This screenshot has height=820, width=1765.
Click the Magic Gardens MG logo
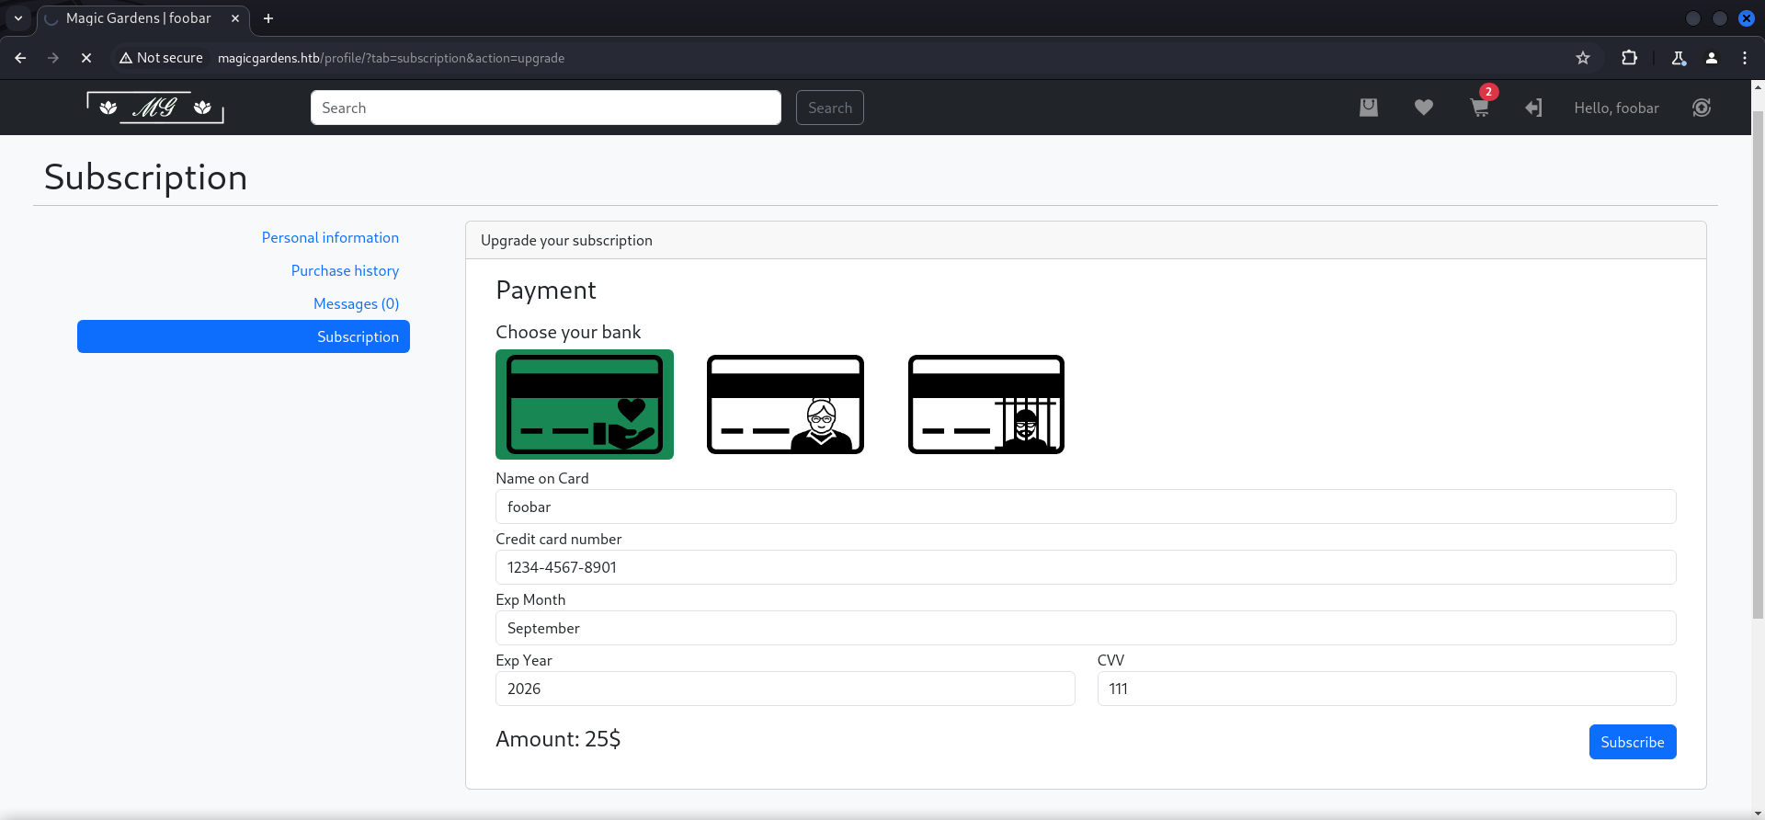coord(155,108)
